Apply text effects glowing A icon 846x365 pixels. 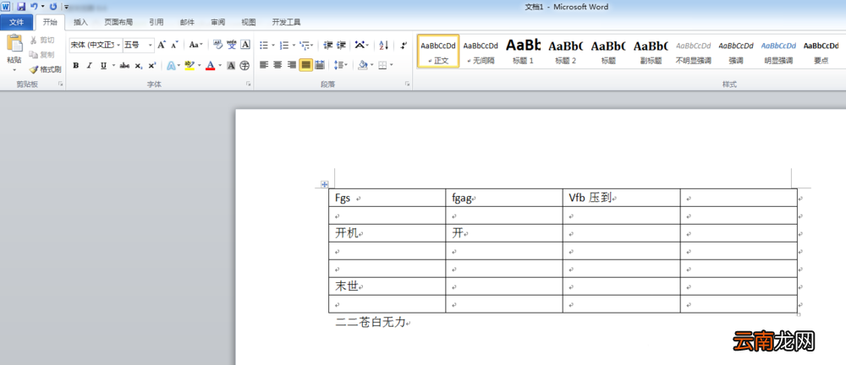point(171,66)
